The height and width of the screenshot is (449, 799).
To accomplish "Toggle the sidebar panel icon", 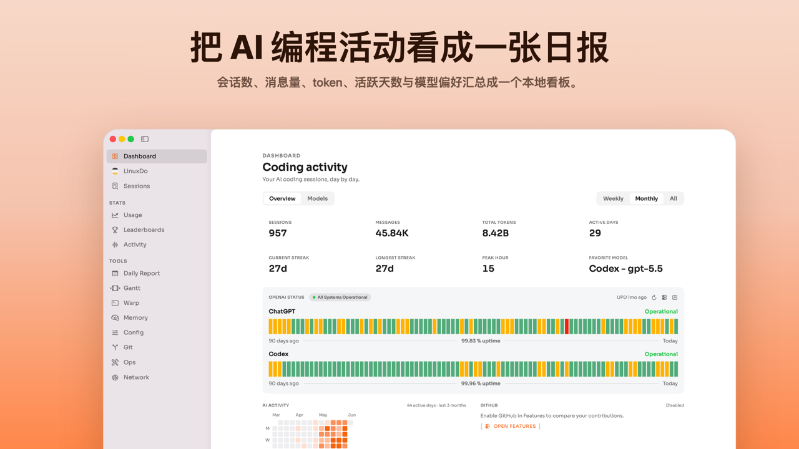I will (145, 139).
